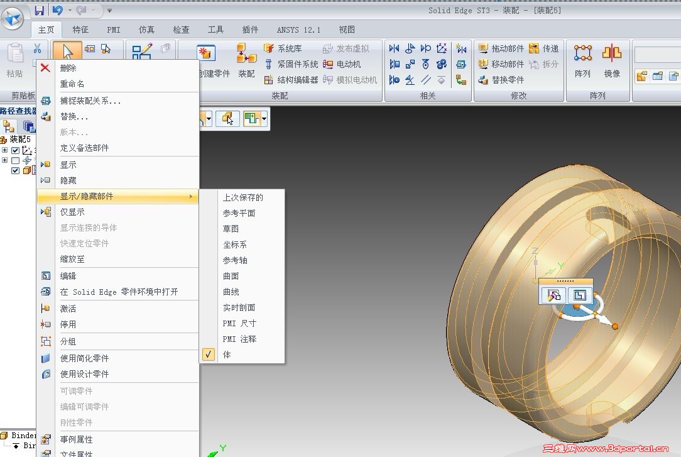Activate the Select arrow tool

click(x=67, y=51)
